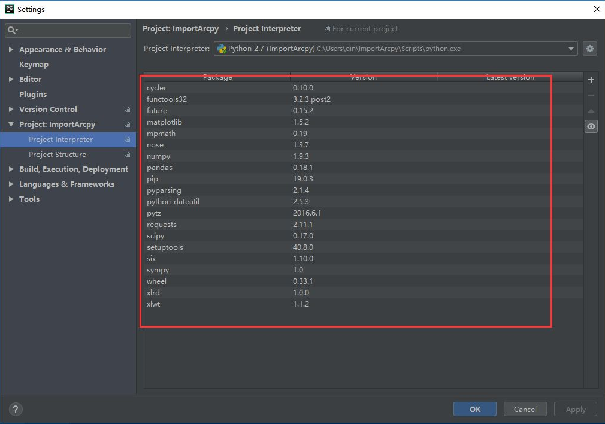Click the Python icon in interpreter field
605x424 pixels.
tap(222, 49)
